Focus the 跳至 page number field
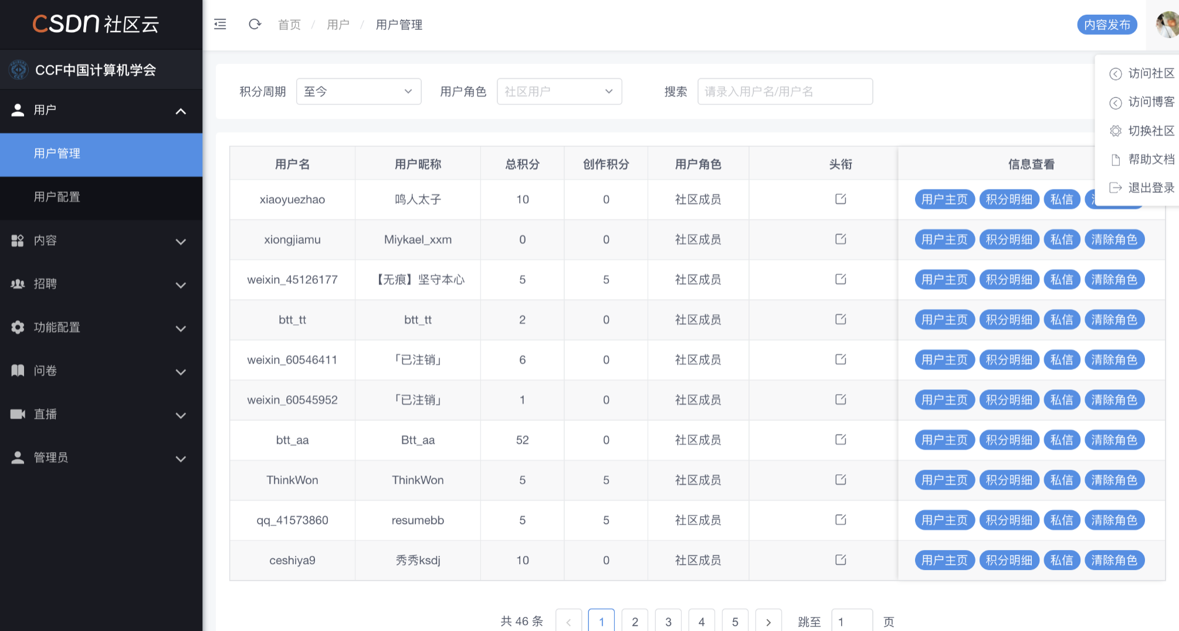1179x631 pixels. (x=852, y=621)
